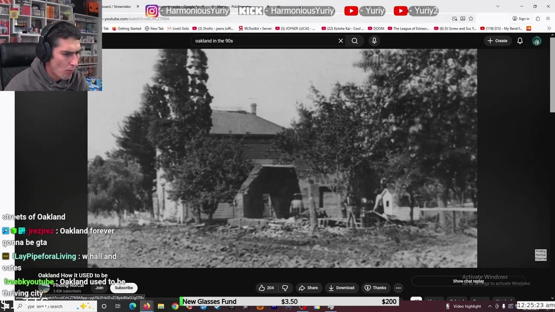555x312 pixels.
Task: Click the save-page icon in address bar
Action: point(463,19)
